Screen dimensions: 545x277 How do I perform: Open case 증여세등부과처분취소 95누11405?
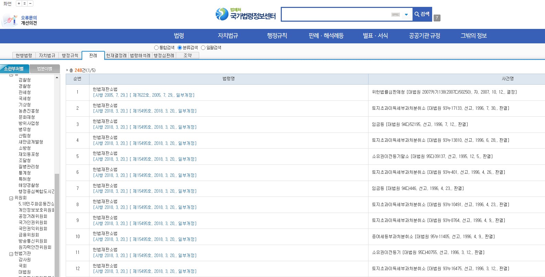point(433,236)
